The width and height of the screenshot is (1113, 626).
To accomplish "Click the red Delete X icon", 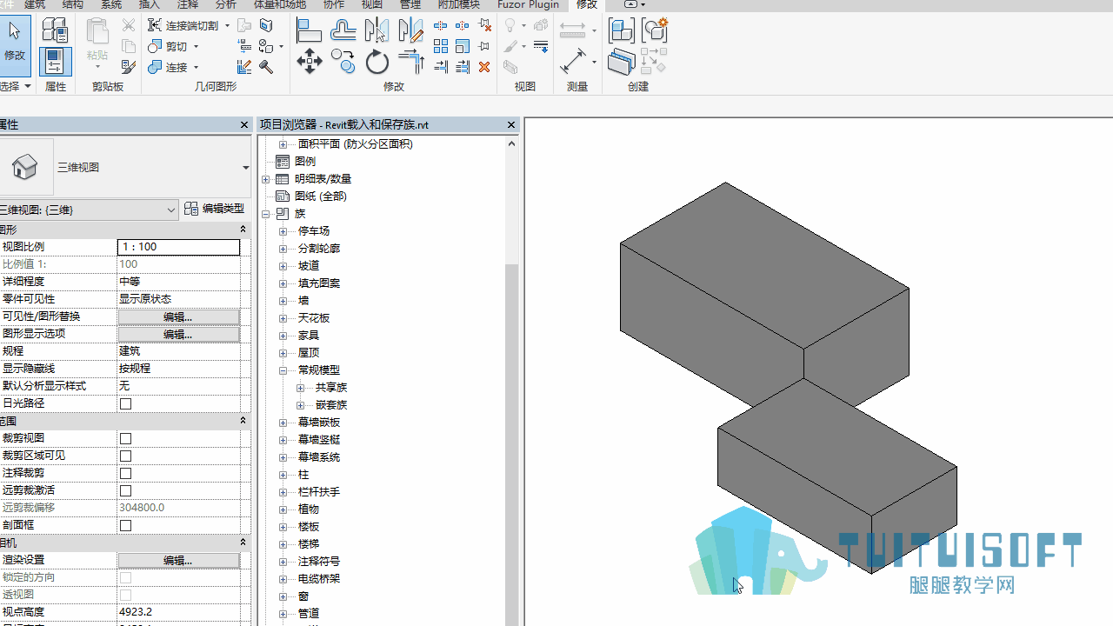I will (484, 67).
